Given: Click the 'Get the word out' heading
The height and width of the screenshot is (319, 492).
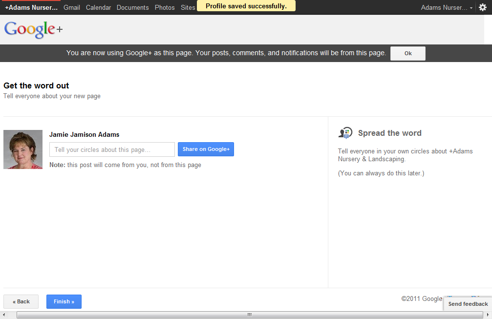Looking at the screenshot, I should pos(36,85).
